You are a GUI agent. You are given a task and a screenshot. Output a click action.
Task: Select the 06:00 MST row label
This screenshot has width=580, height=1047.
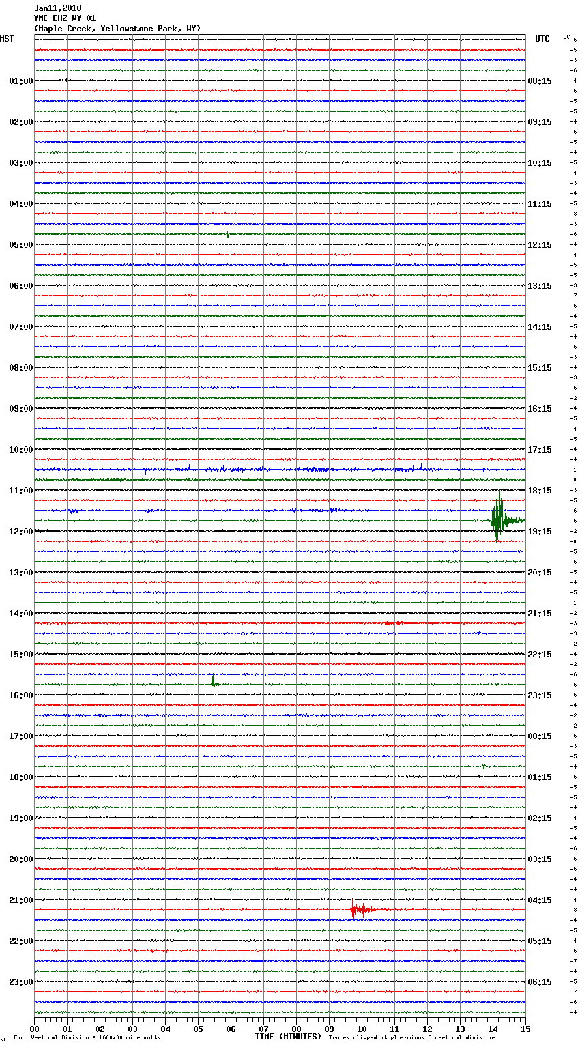[x=21, y=286]
